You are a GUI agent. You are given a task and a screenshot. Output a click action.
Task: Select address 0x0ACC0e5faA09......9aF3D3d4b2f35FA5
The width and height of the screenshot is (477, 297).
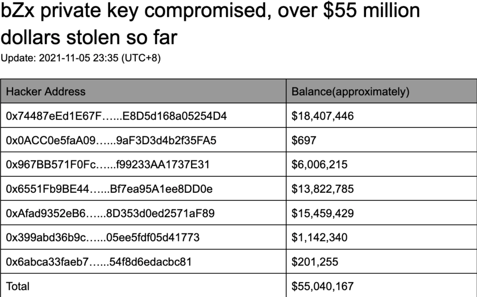pyautogui.click(x=111, y=140)
